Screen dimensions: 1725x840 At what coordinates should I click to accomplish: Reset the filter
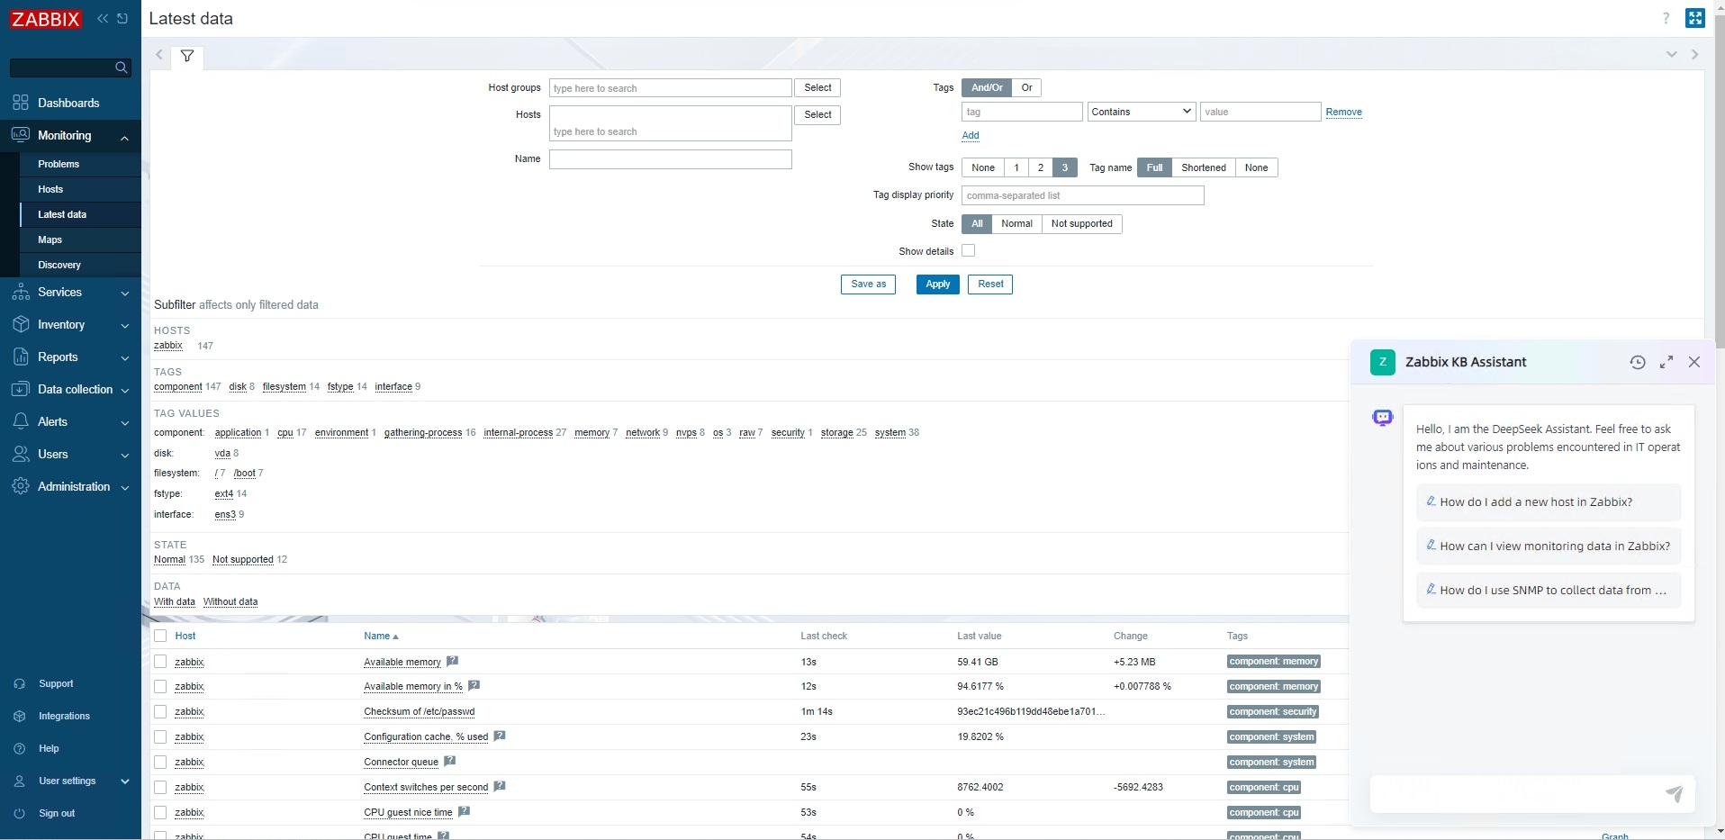[990, 285]
